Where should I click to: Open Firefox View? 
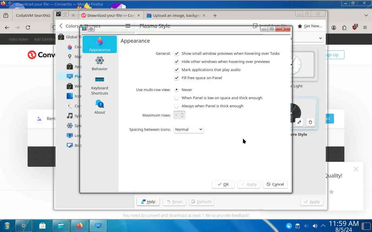(x=6, y=15)
